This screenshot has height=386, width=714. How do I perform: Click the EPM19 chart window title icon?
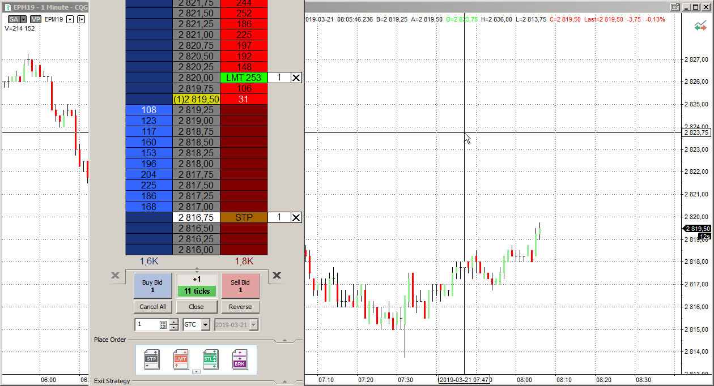click(7, 7)
